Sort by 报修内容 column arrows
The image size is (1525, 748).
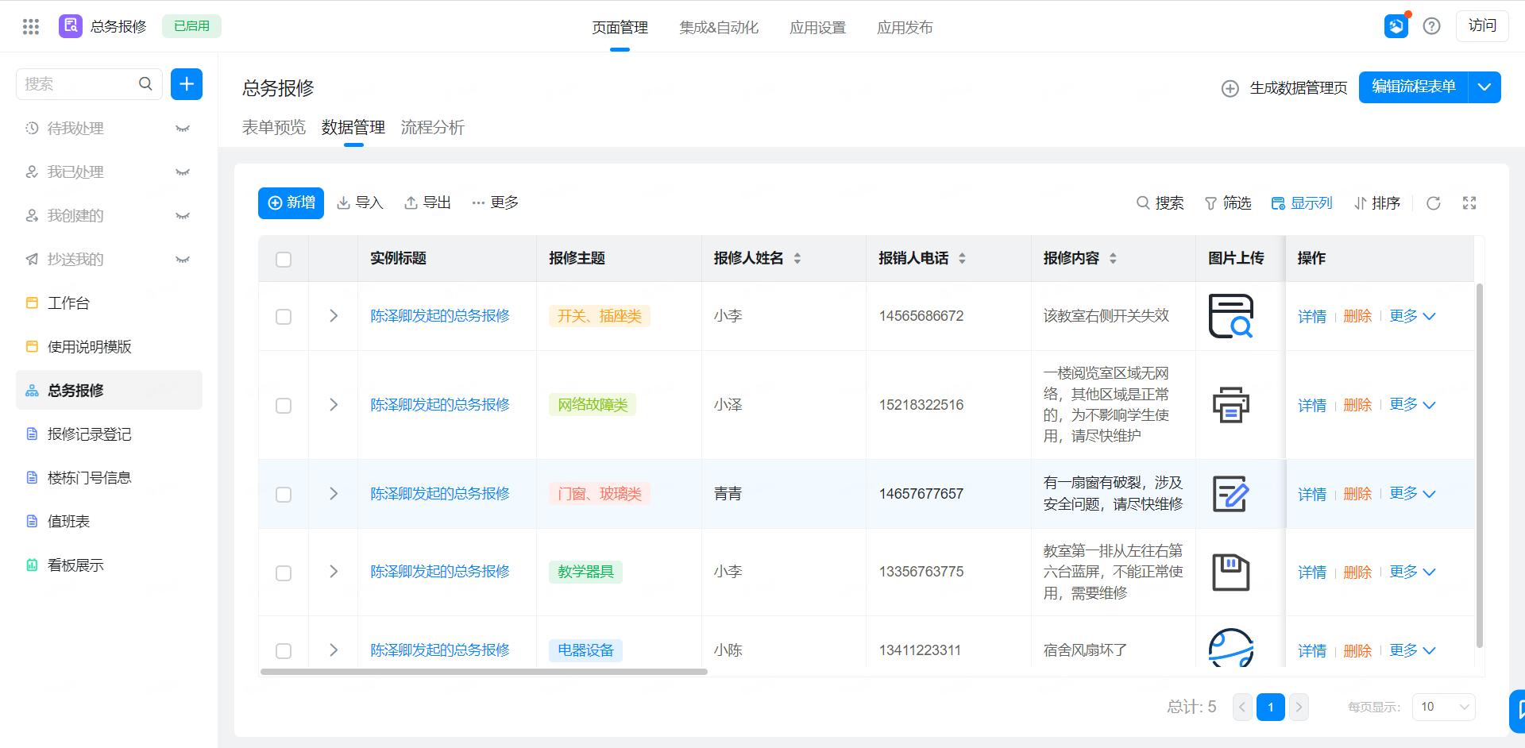pos(1113,258)
